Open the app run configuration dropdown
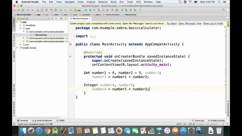This screenshot has height=136, width=242. (79, 10)
